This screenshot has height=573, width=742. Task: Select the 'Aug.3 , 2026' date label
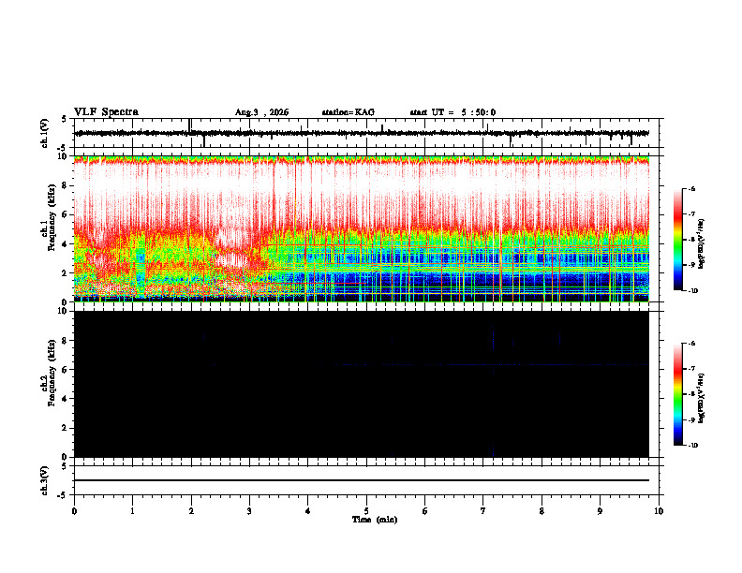pos(261,112)
